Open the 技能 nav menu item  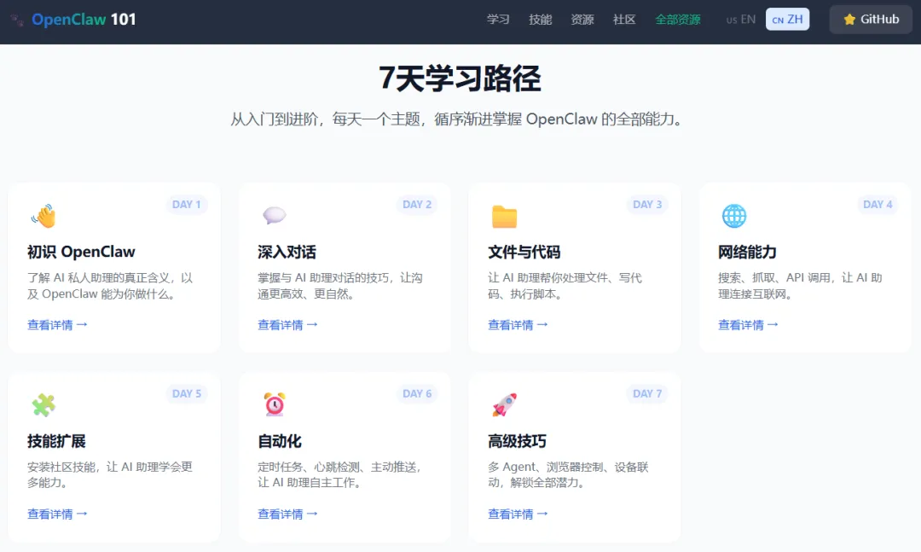point(541,20)
